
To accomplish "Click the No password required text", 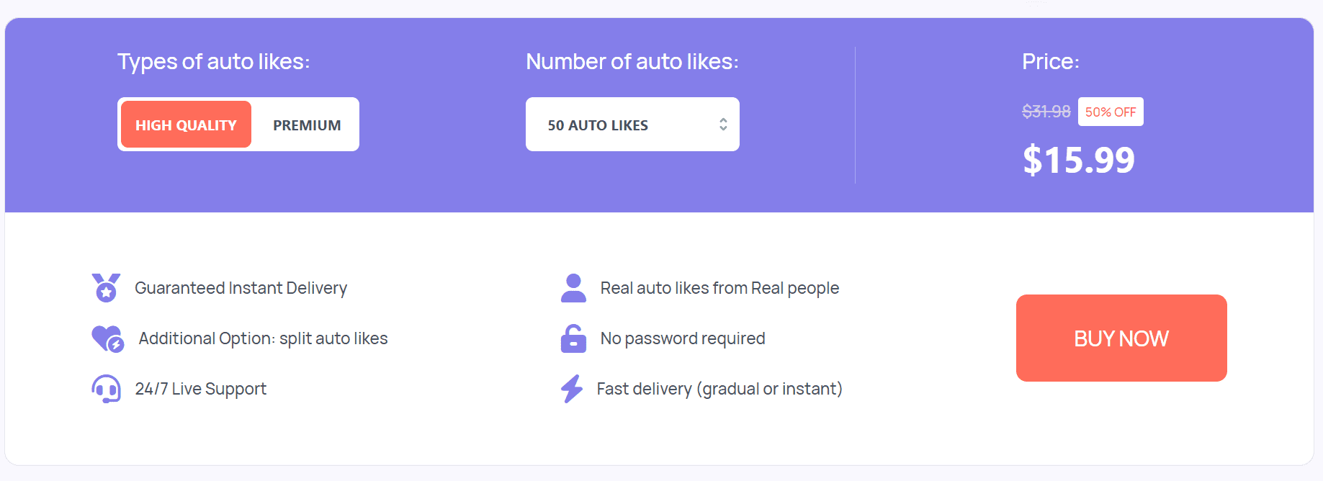I will pyautogui.click(x=683, y=338).
